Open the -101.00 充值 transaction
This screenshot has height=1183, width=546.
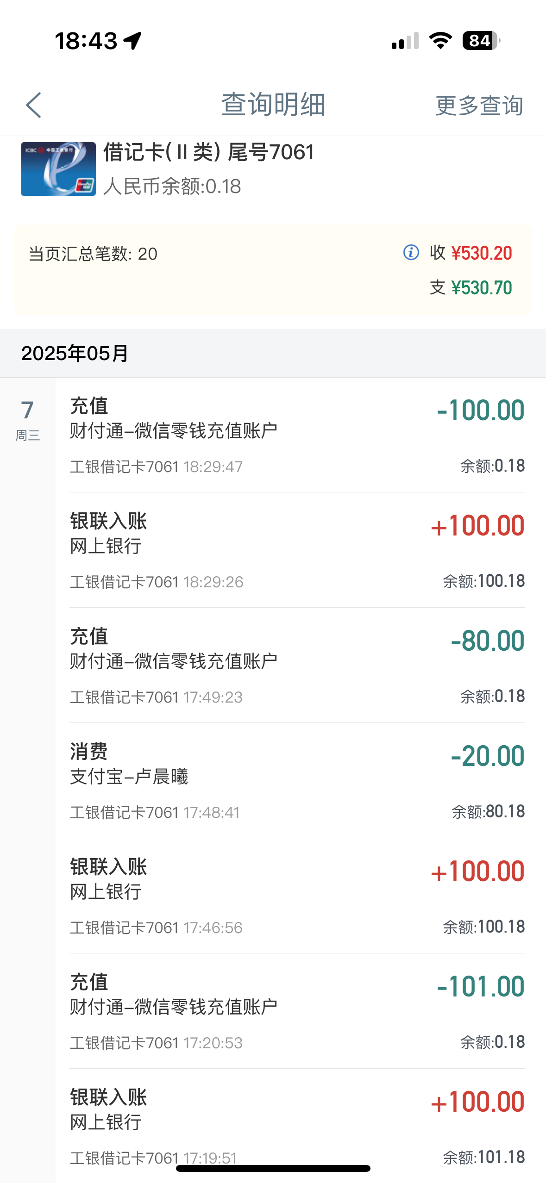296,1011
